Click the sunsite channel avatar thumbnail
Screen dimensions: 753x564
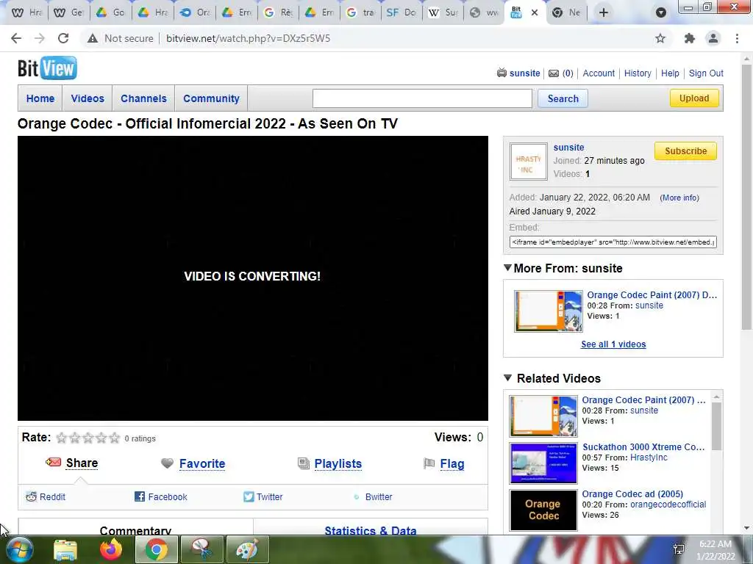[x=528, y=162]
